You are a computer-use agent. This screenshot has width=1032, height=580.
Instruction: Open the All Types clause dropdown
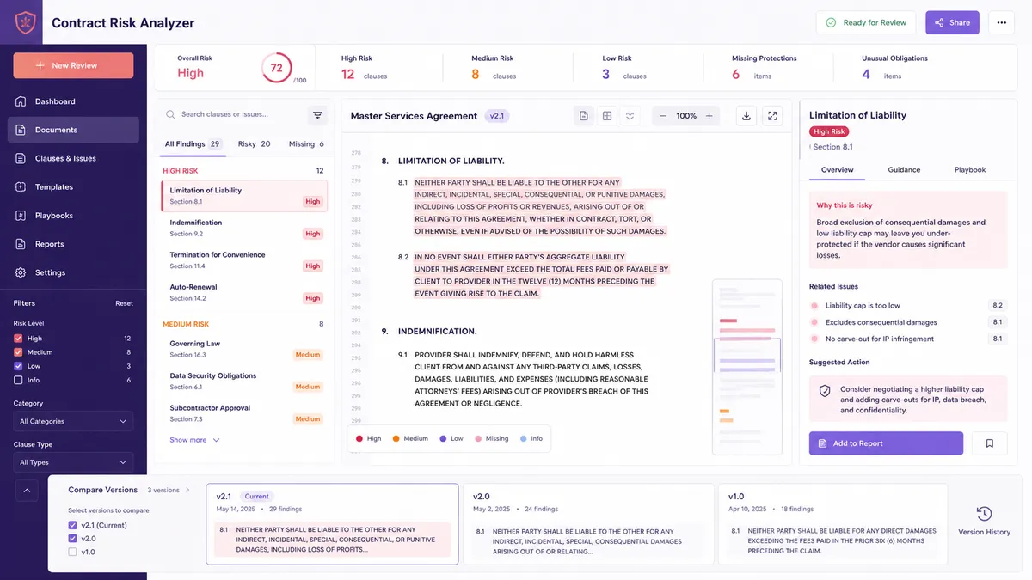tap(73, 462)
